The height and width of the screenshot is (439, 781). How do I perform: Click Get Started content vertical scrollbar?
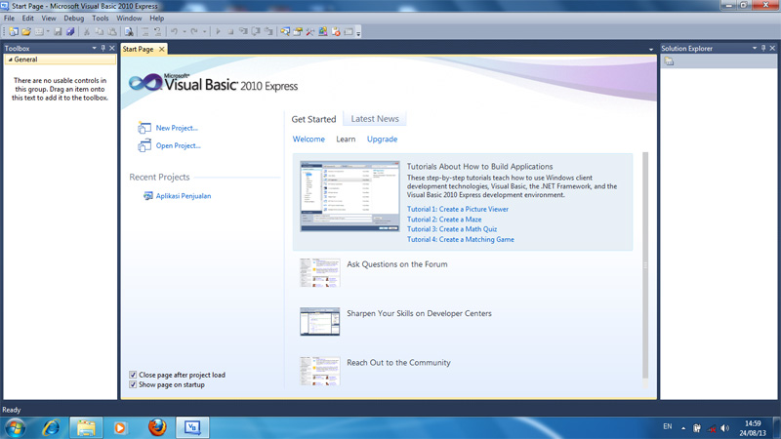[x=645, y=266]
